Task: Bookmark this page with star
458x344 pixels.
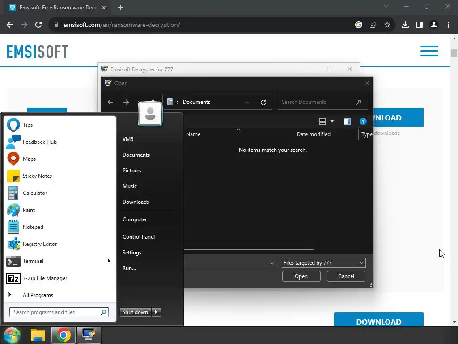Action: 387,25
